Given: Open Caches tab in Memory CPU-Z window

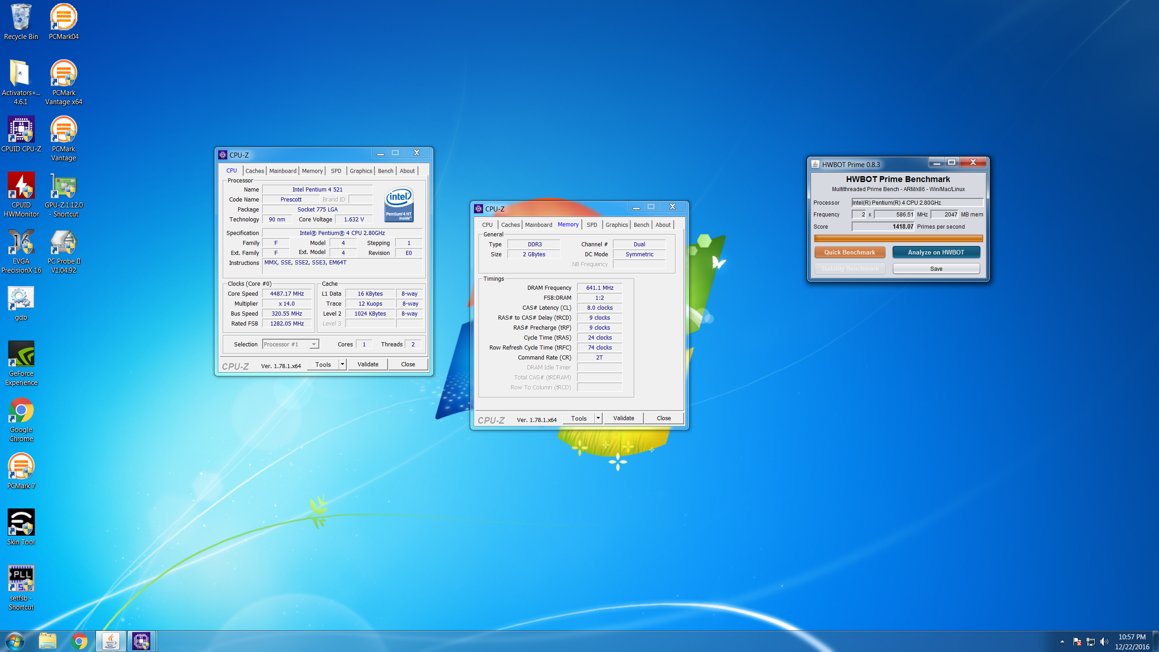Looking at the screenshot, I should (510, 225).
